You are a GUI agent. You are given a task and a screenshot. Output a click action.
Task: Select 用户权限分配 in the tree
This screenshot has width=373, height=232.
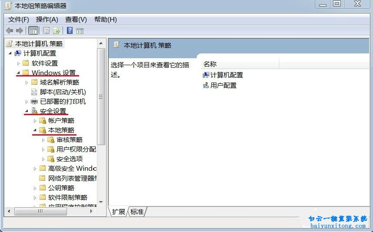pos(76,149)
